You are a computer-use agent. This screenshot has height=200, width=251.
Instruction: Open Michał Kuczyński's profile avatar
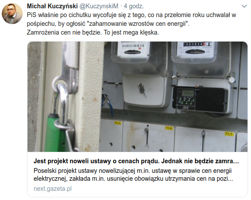pos(12,14)
